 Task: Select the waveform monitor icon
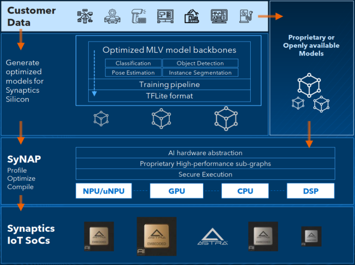(219, 16)
